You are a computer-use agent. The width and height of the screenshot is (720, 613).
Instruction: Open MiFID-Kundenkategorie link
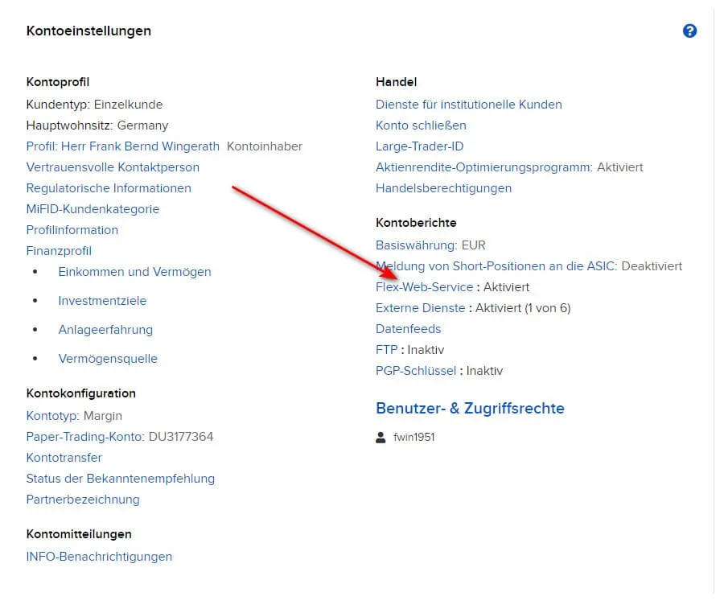point(93,209)
